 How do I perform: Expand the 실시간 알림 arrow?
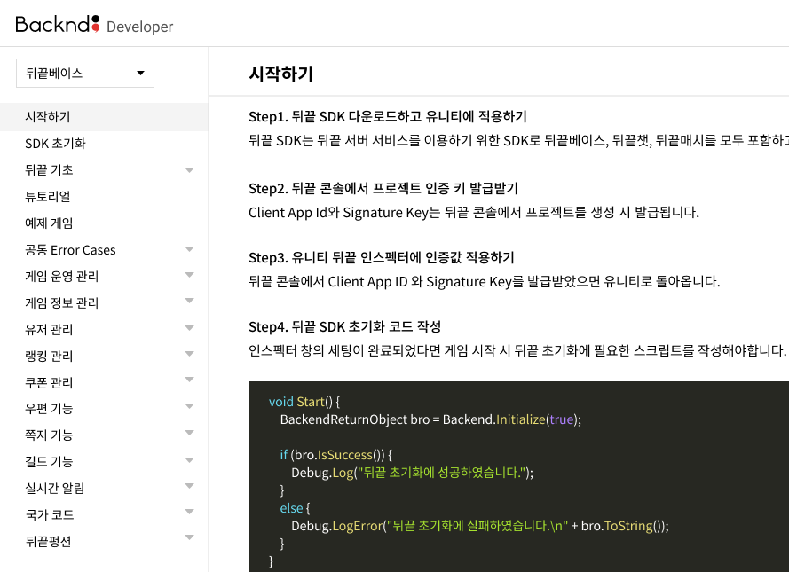(x=189, y=486)
